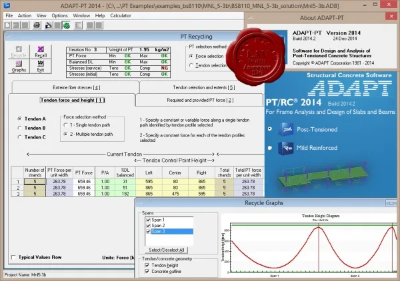
Task: Click row 1 %DL balanced value 31
Action: pyautogui.click(x=125, y=181)
